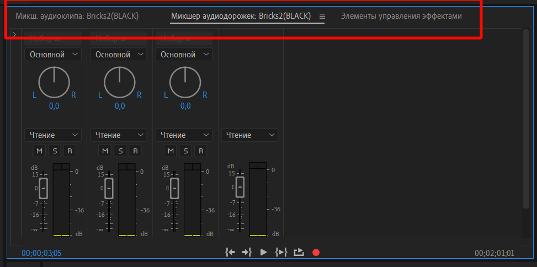Viewport: 537px width, 267px height.
Task: Enable recording on third track with R
Action: click(200, 151)
